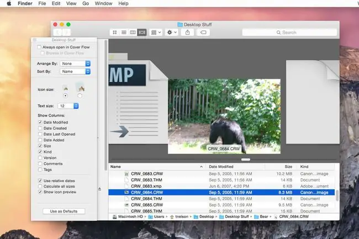Click the Bear folder in path bar
Image resolution: width=359 pixels, height=239 pixels.
(x=261, y=216)
